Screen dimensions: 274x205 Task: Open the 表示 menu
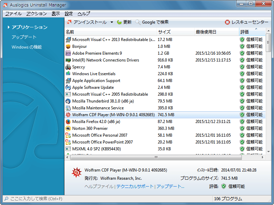(x=55, y=14)
